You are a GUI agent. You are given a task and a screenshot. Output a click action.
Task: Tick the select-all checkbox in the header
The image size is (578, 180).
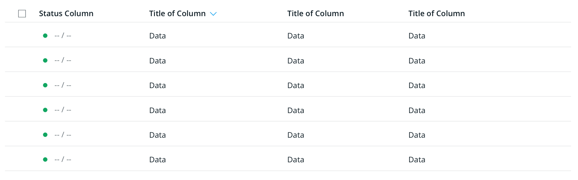pyautogui.click(x=22, y=14)
